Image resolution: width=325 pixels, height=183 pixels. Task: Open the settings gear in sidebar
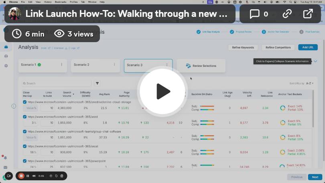pyautogui.click(x=6, y=66)
